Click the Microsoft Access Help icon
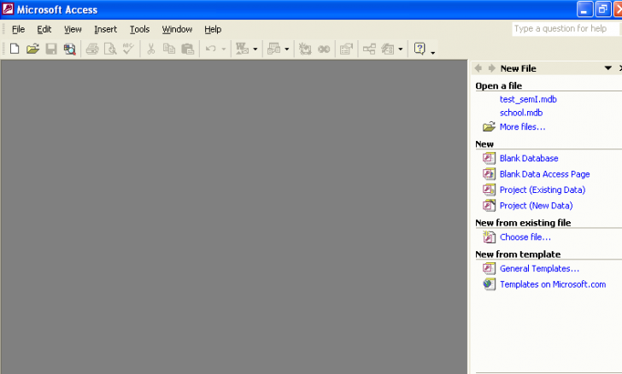This screenshot has width=622, height=374. 420,50
